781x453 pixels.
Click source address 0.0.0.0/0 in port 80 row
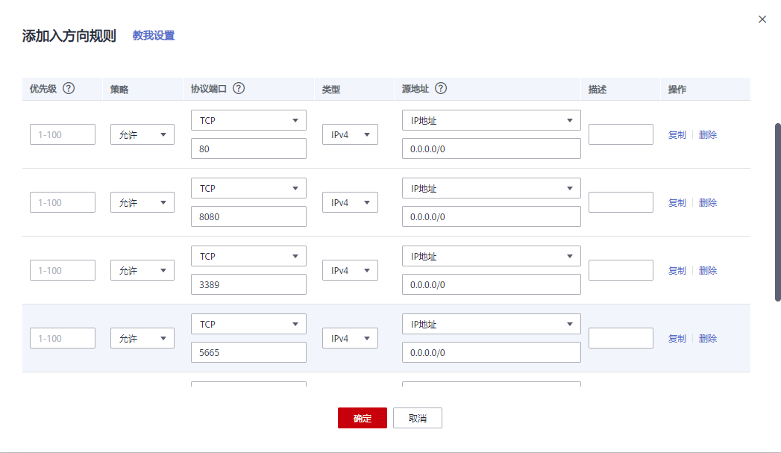point(491,149)
